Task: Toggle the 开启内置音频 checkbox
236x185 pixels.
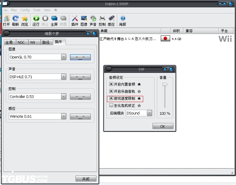Action: coord(111,84)
